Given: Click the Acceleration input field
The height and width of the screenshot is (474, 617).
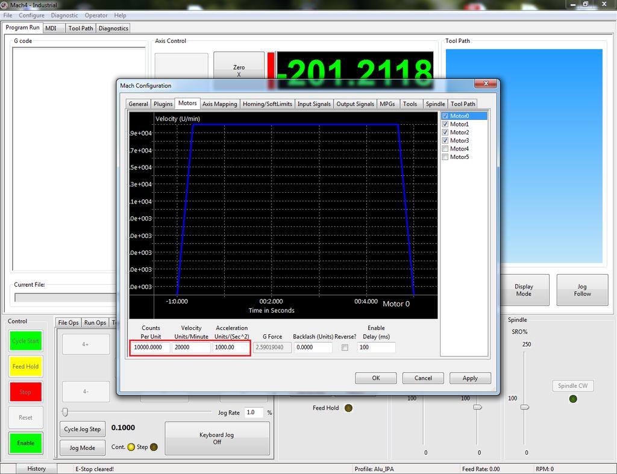Looking at the screenshot, I should [x=231, y=348].
